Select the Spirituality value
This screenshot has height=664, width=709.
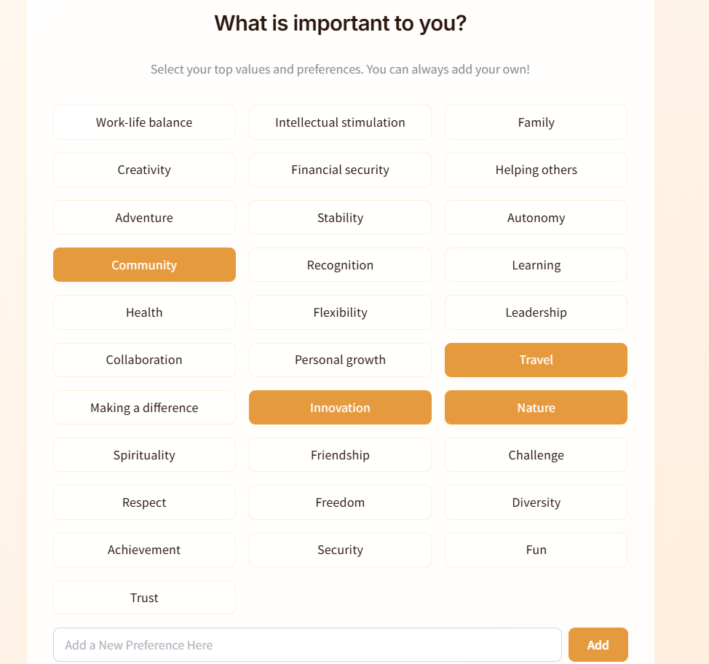[x=144, y=455]
